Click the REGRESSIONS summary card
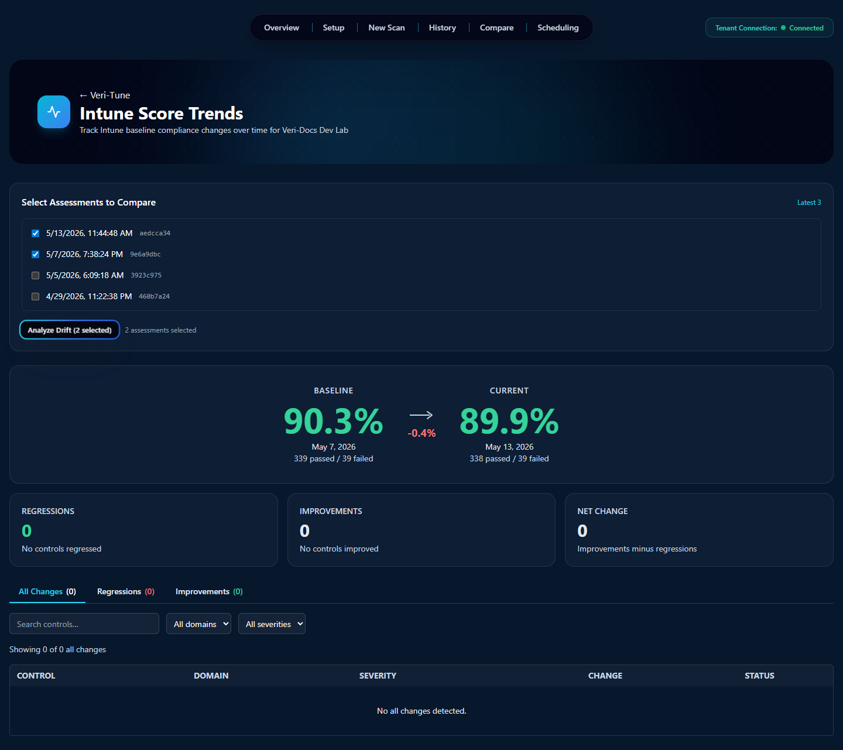The width and height of the screenshot is (843, 750). coord(143,530)
